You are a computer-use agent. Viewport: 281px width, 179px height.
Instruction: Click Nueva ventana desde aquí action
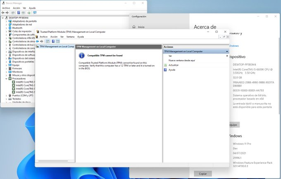(x=182, y=60)
